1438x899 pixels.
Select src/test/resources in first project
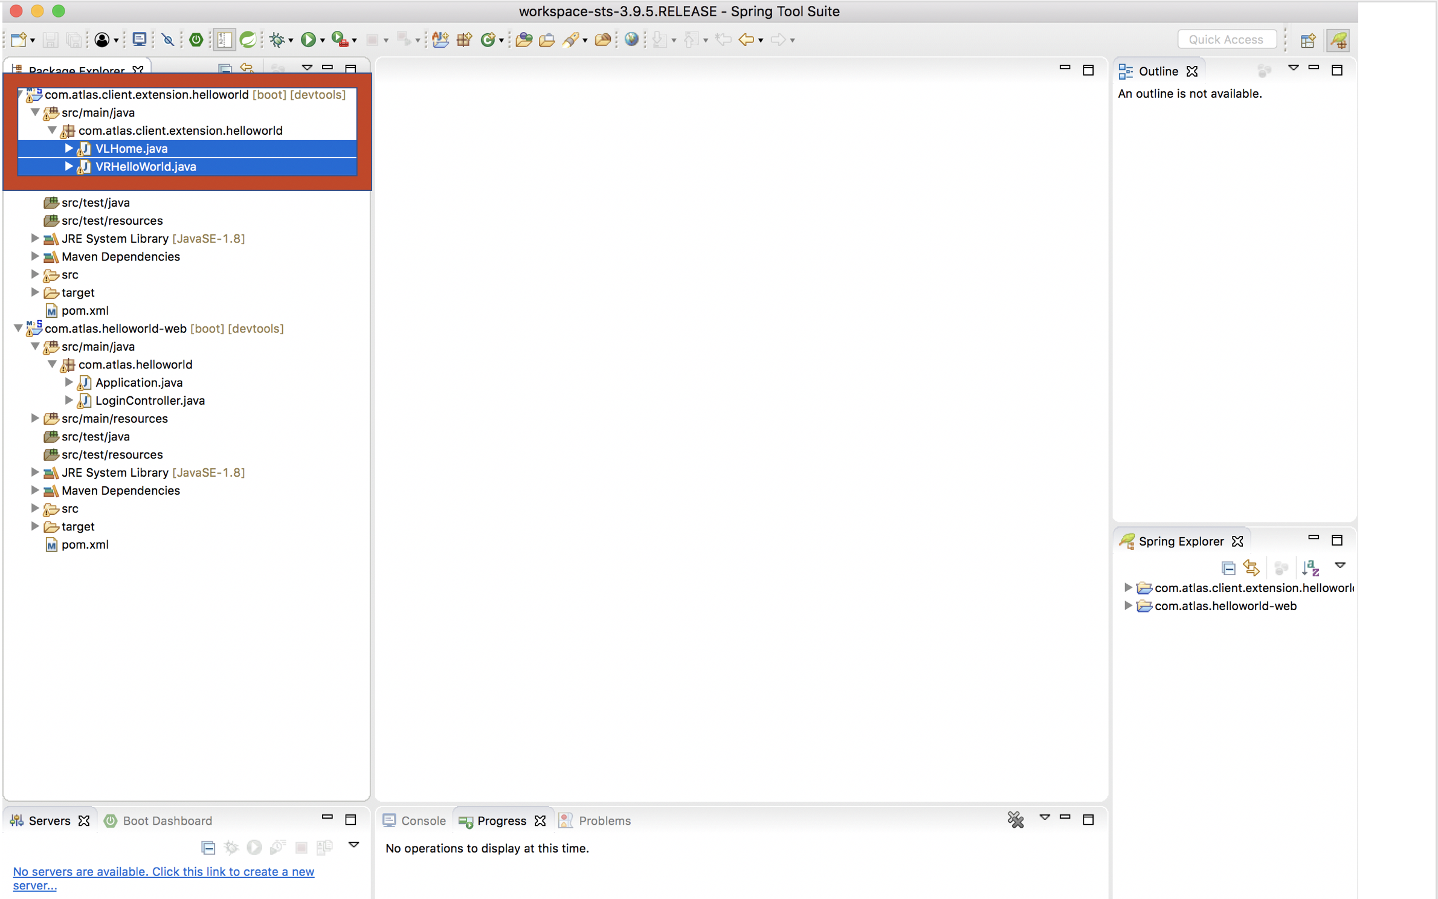[112, 221]
